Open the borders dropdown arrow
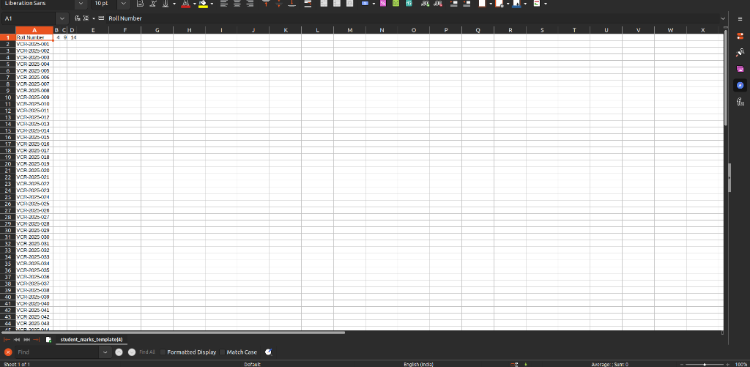Image resolution: width=750 pixels, height=367 pixels. coord(491,4)
